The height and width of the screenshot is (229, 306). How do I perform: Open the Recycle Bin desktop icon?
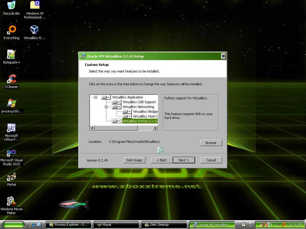click(11, 8)
